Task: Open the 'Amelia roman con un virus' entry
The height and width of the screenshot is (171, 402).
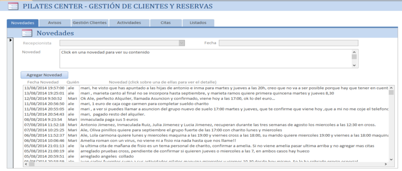Action: (157, 140)
